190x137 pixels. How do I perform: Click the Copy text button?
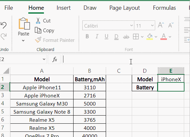point(48,31)
